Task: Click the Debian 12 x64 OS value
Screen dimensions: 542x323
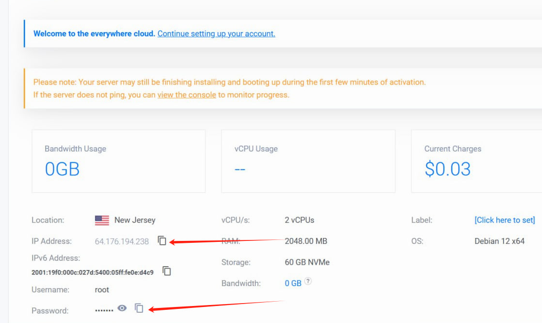Action: [499, 241]
